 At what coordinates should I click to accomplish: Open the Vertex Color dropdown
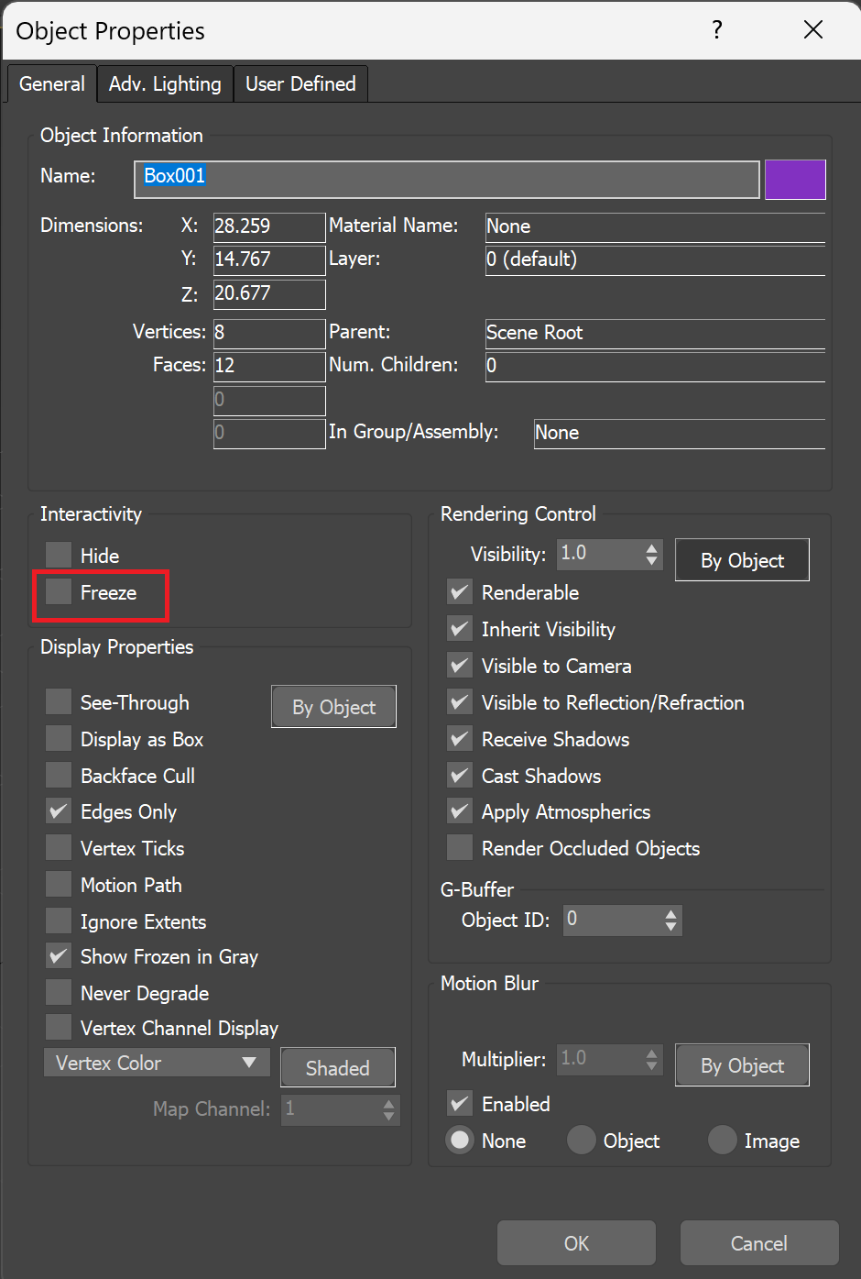click(x=157, y=1063)
